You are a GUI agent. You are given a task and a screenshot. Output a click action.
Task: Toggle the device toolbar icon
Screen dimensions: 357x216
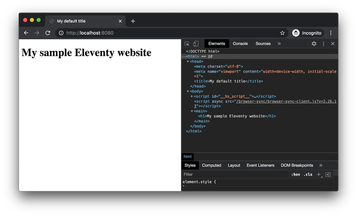[x=196, y=44]
